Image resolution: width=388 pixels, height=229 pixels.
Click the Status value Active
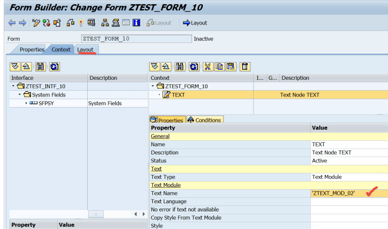(x=320, y=161)
